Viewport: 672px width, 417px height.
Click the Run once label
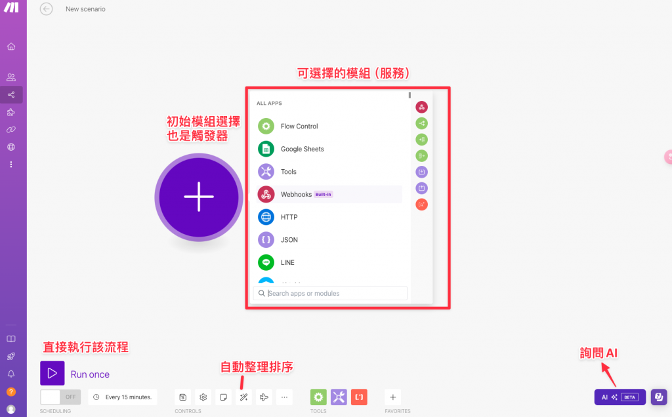tap(90, 374)
